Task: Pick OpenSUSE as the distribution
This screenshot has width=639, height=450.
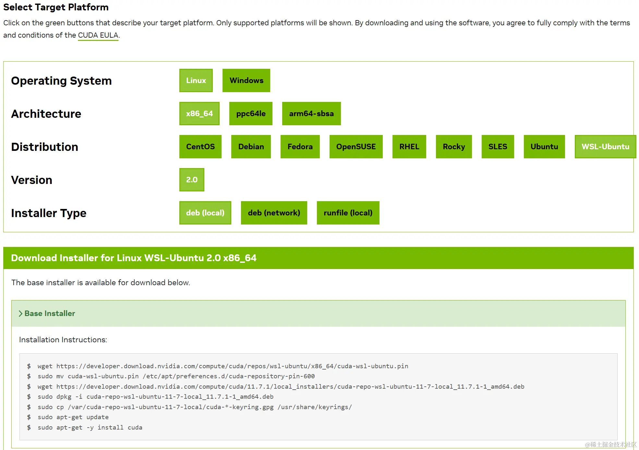Action: pos(356,147)
